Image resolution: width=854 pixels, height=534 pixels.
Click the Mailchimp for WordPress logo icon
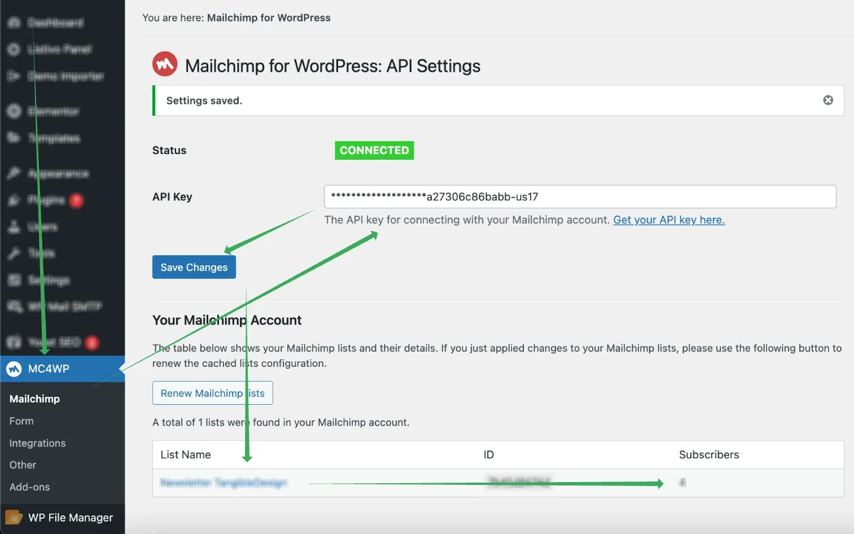[x=165, y=64]
